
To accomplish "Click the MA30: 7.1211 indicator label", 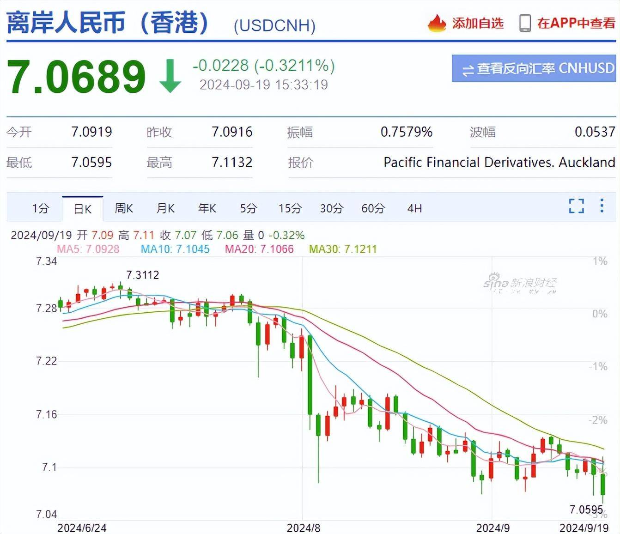I will point(343,249).
